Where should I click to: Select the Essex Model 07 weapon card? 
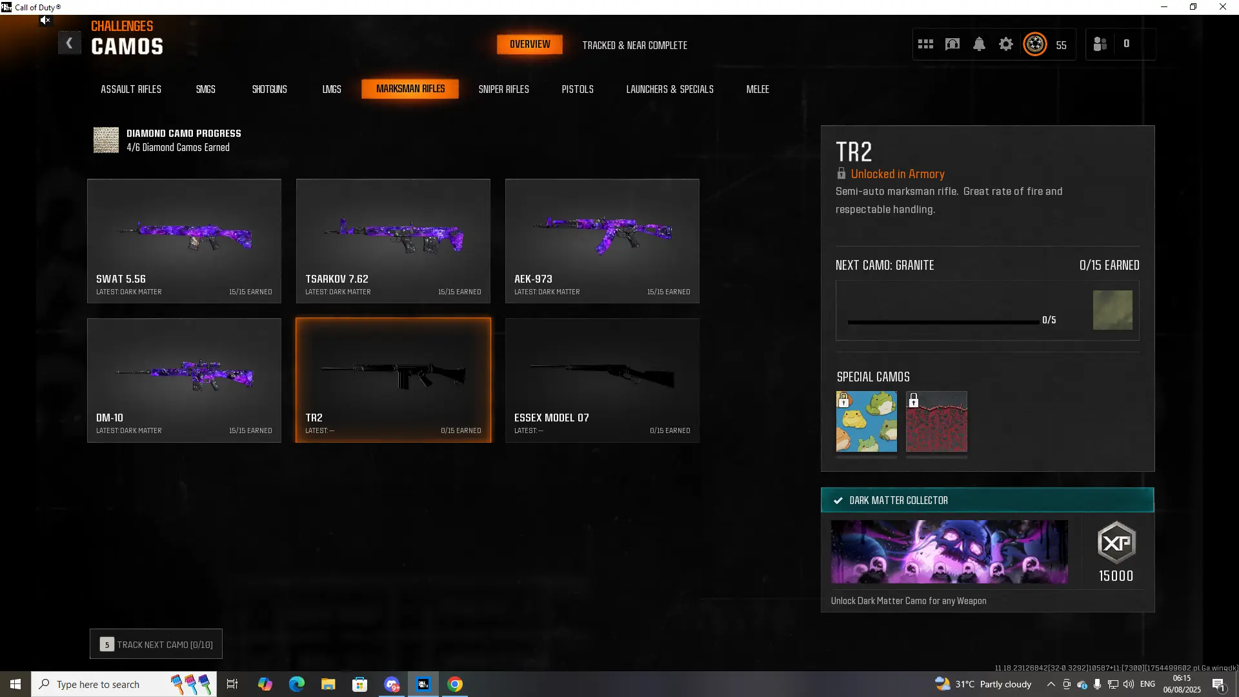[x=601, y=380]
